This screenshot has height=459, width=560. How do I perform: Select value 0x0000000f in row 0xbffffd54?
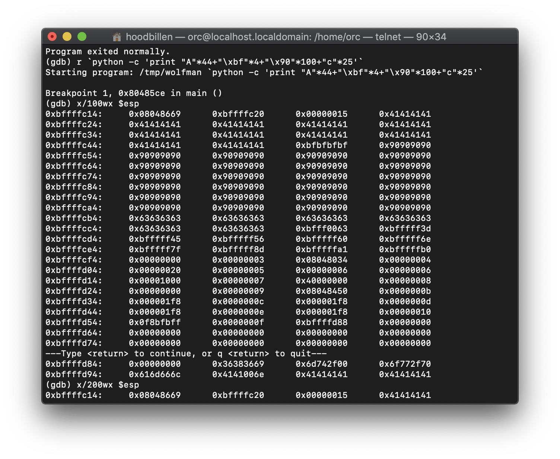pyautogui.click(x=238, y=322)
